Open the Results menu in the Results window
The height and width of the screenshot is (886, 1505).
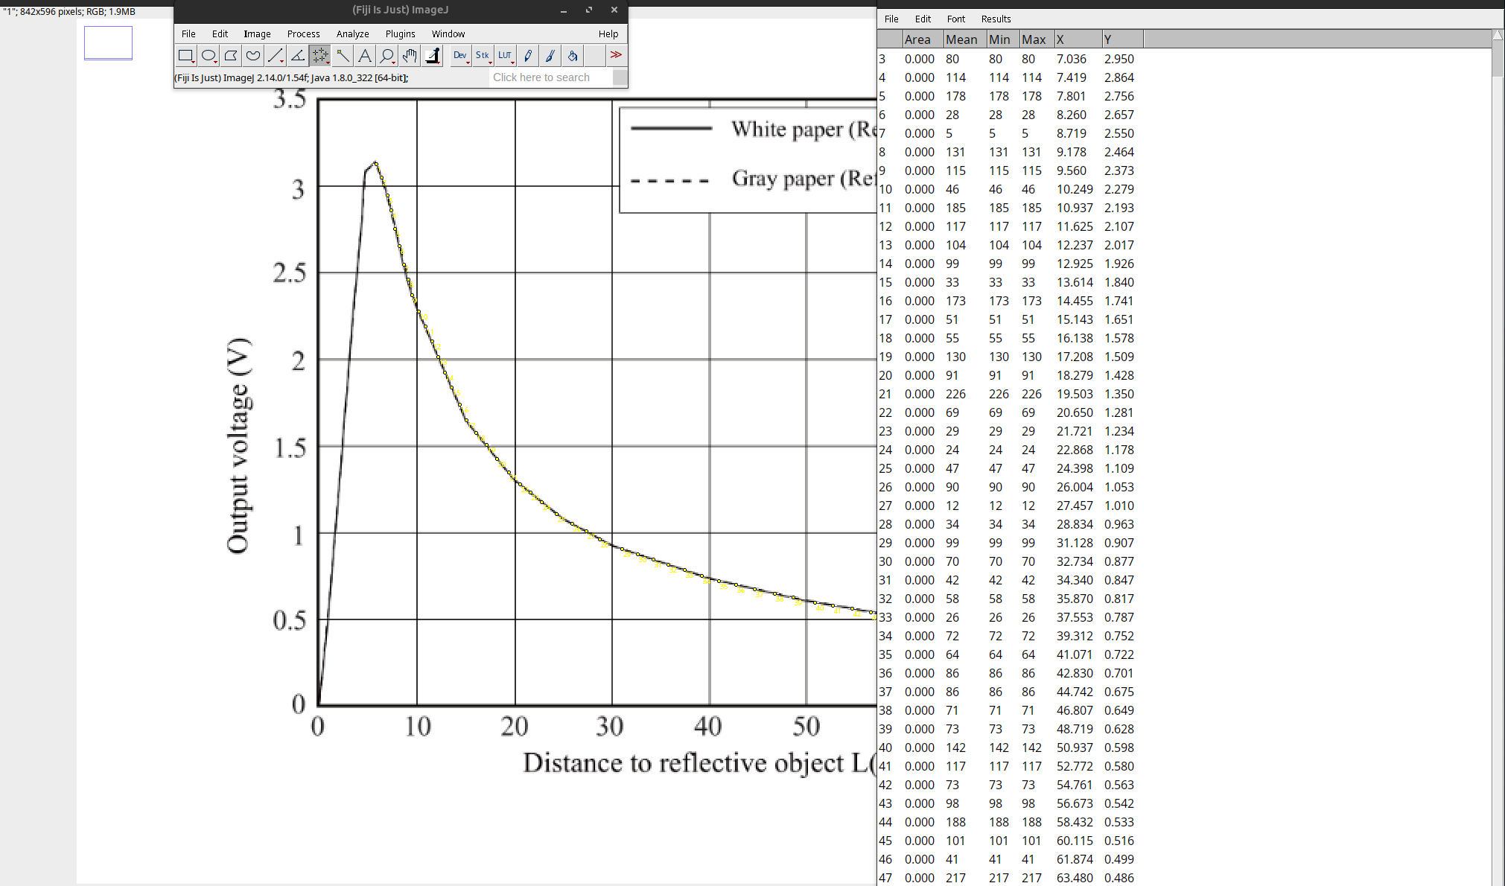(996, 19)
